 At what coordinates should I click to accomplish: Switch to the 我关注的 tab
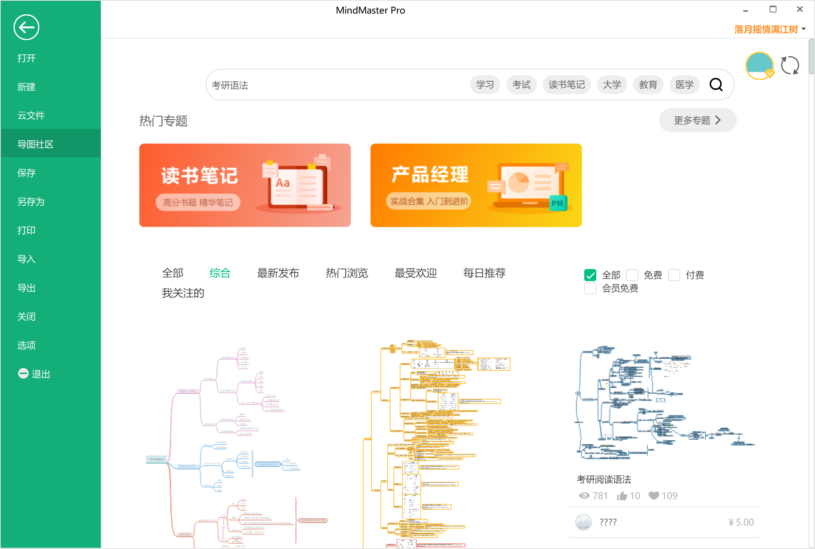click(183, 293)
